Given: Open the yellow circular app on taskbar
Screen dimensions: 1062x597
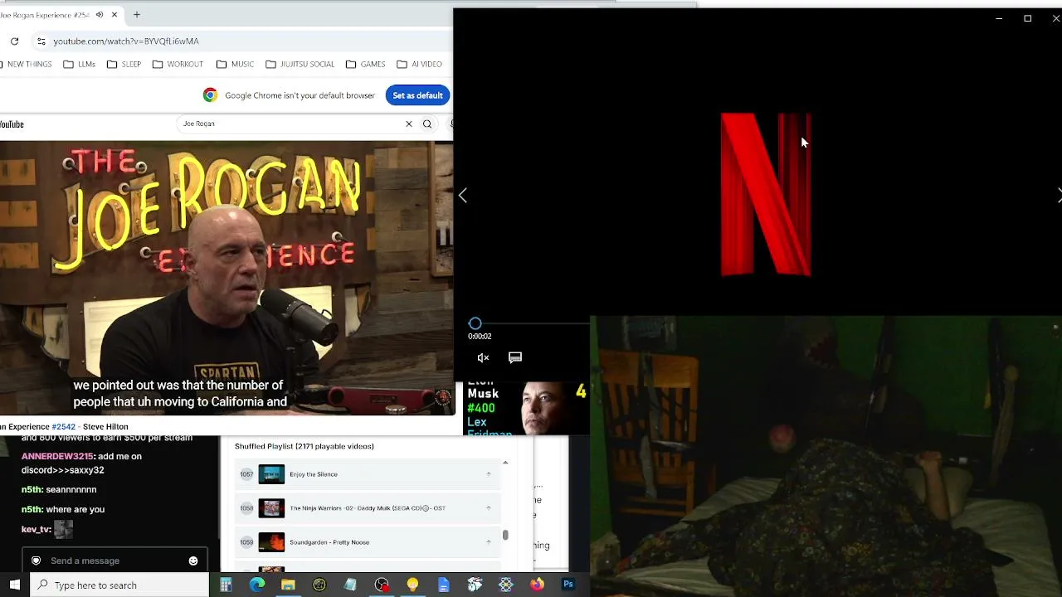Looking at the screenshot, I should (x=319, y=585).
